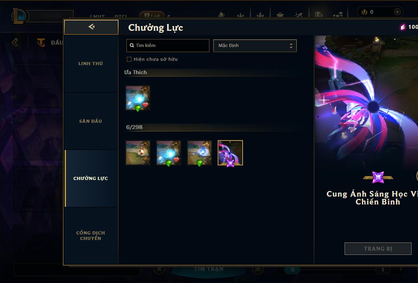Click the plus icon beside currency counter

[397, 12]
